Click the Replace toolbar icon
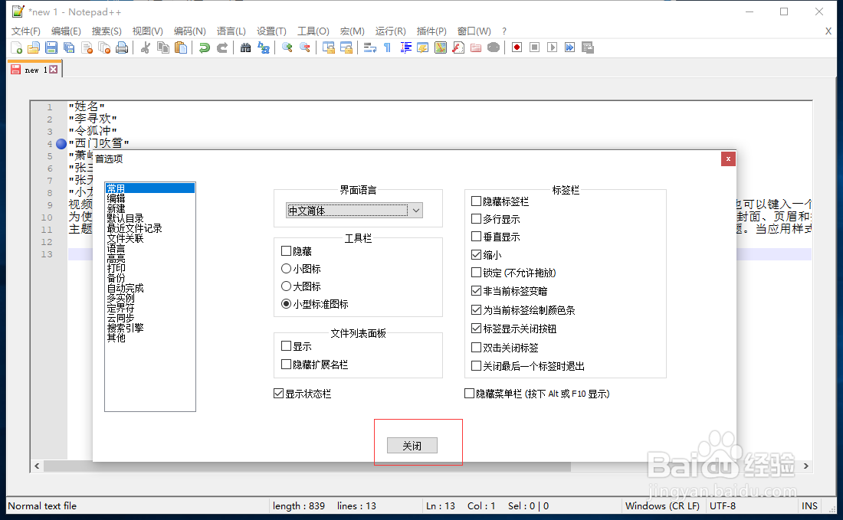Image resolution: width=843 pixels, height=520 pixels. tap(264, 47)
